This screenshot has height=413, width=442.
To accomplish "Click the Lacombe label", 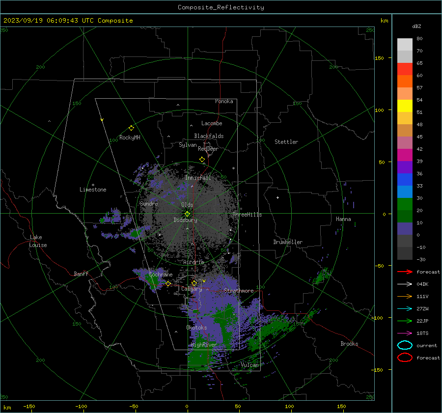I will [x=212, y=123].
